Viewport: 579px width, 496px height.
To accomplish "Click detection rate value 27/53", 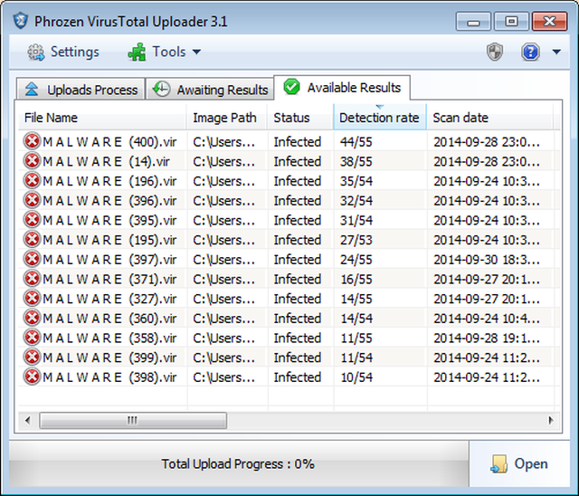I will pos(356,240).
